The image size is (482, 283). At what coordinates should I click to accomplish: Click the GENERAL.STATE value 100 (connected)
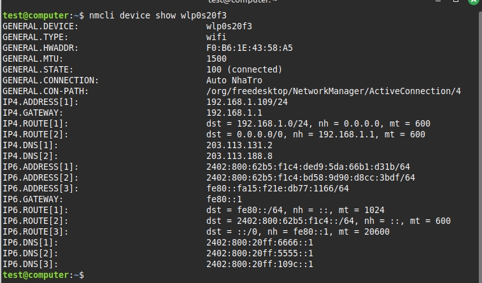coord(245,69)
